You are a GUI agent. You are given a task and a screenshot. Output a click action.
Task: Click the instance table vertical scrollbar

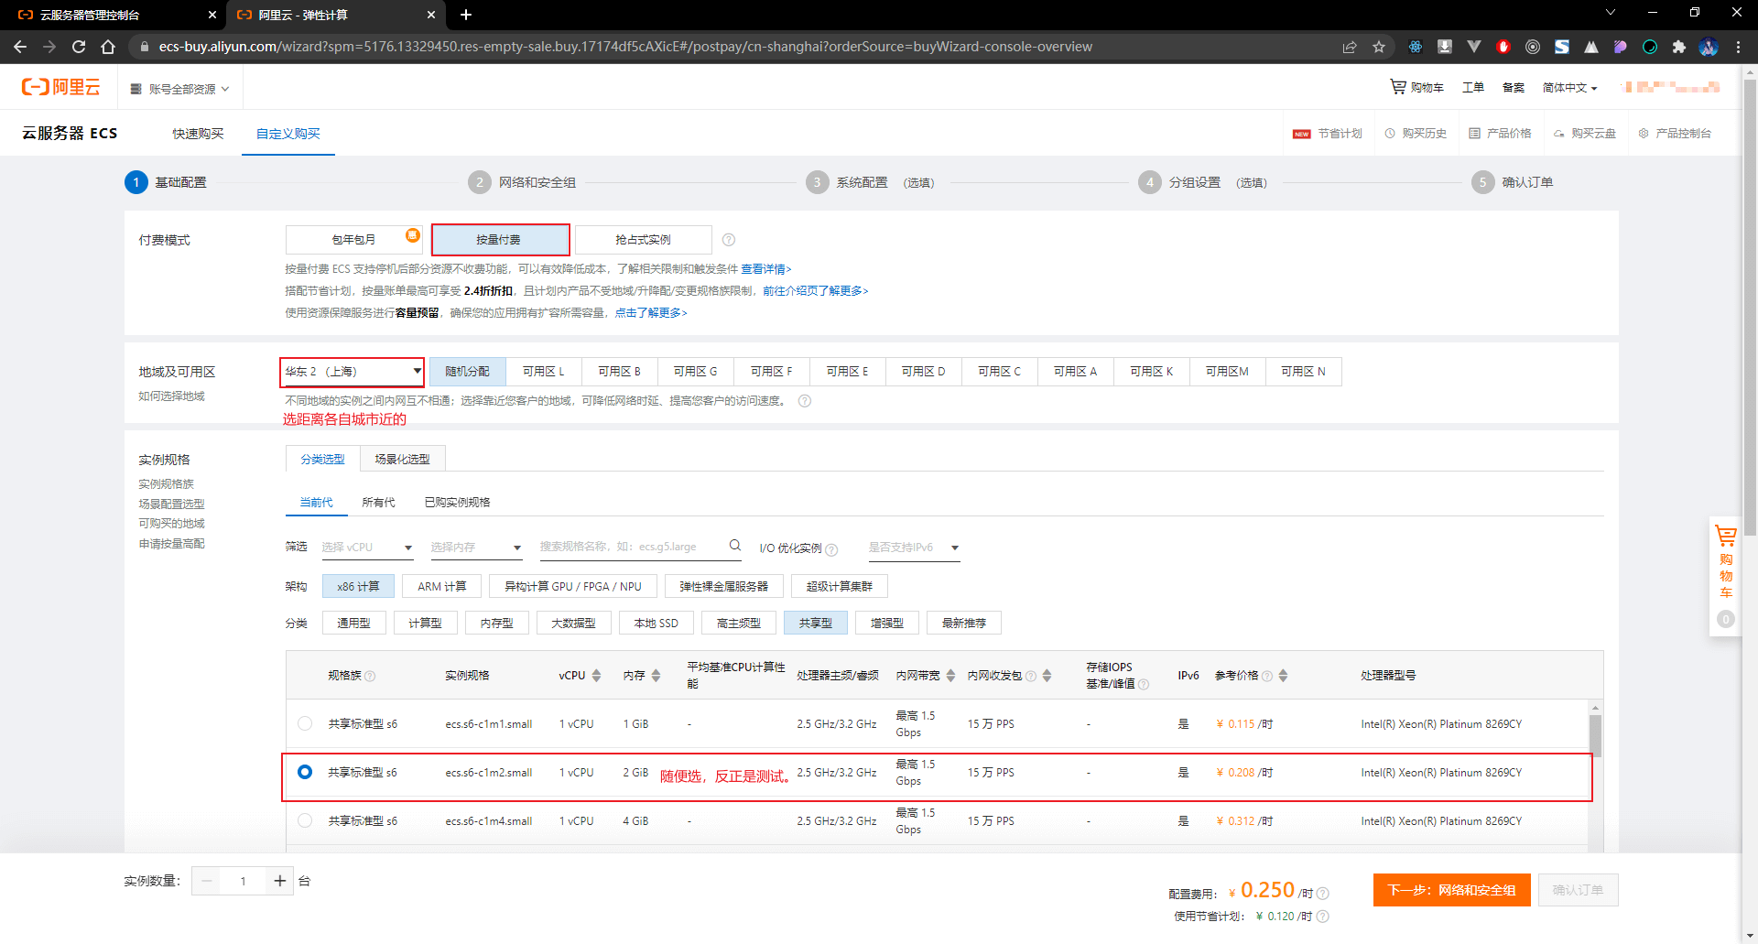coord(1595,736)
